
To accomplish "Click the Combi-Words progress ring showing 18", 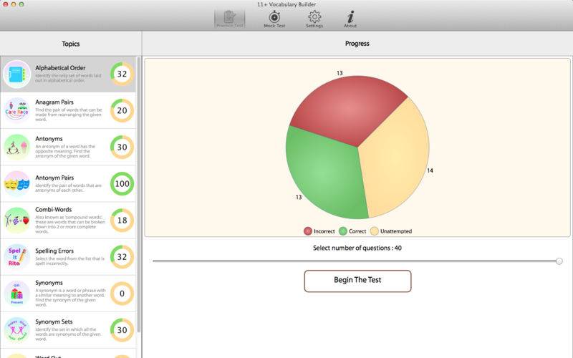I will (x=122, y=221).
